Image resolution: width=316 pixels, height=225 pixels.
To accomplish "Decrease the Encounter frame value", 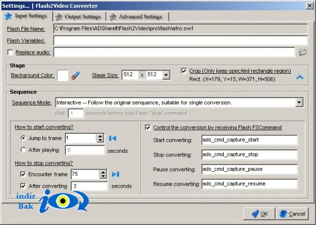I will pyautogui.click(x=103, y=177).
